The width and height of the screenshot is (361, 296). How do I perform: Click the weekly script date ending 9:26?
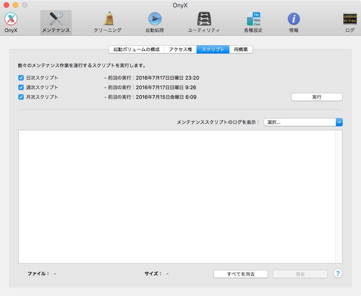click(x=166, y=87)
